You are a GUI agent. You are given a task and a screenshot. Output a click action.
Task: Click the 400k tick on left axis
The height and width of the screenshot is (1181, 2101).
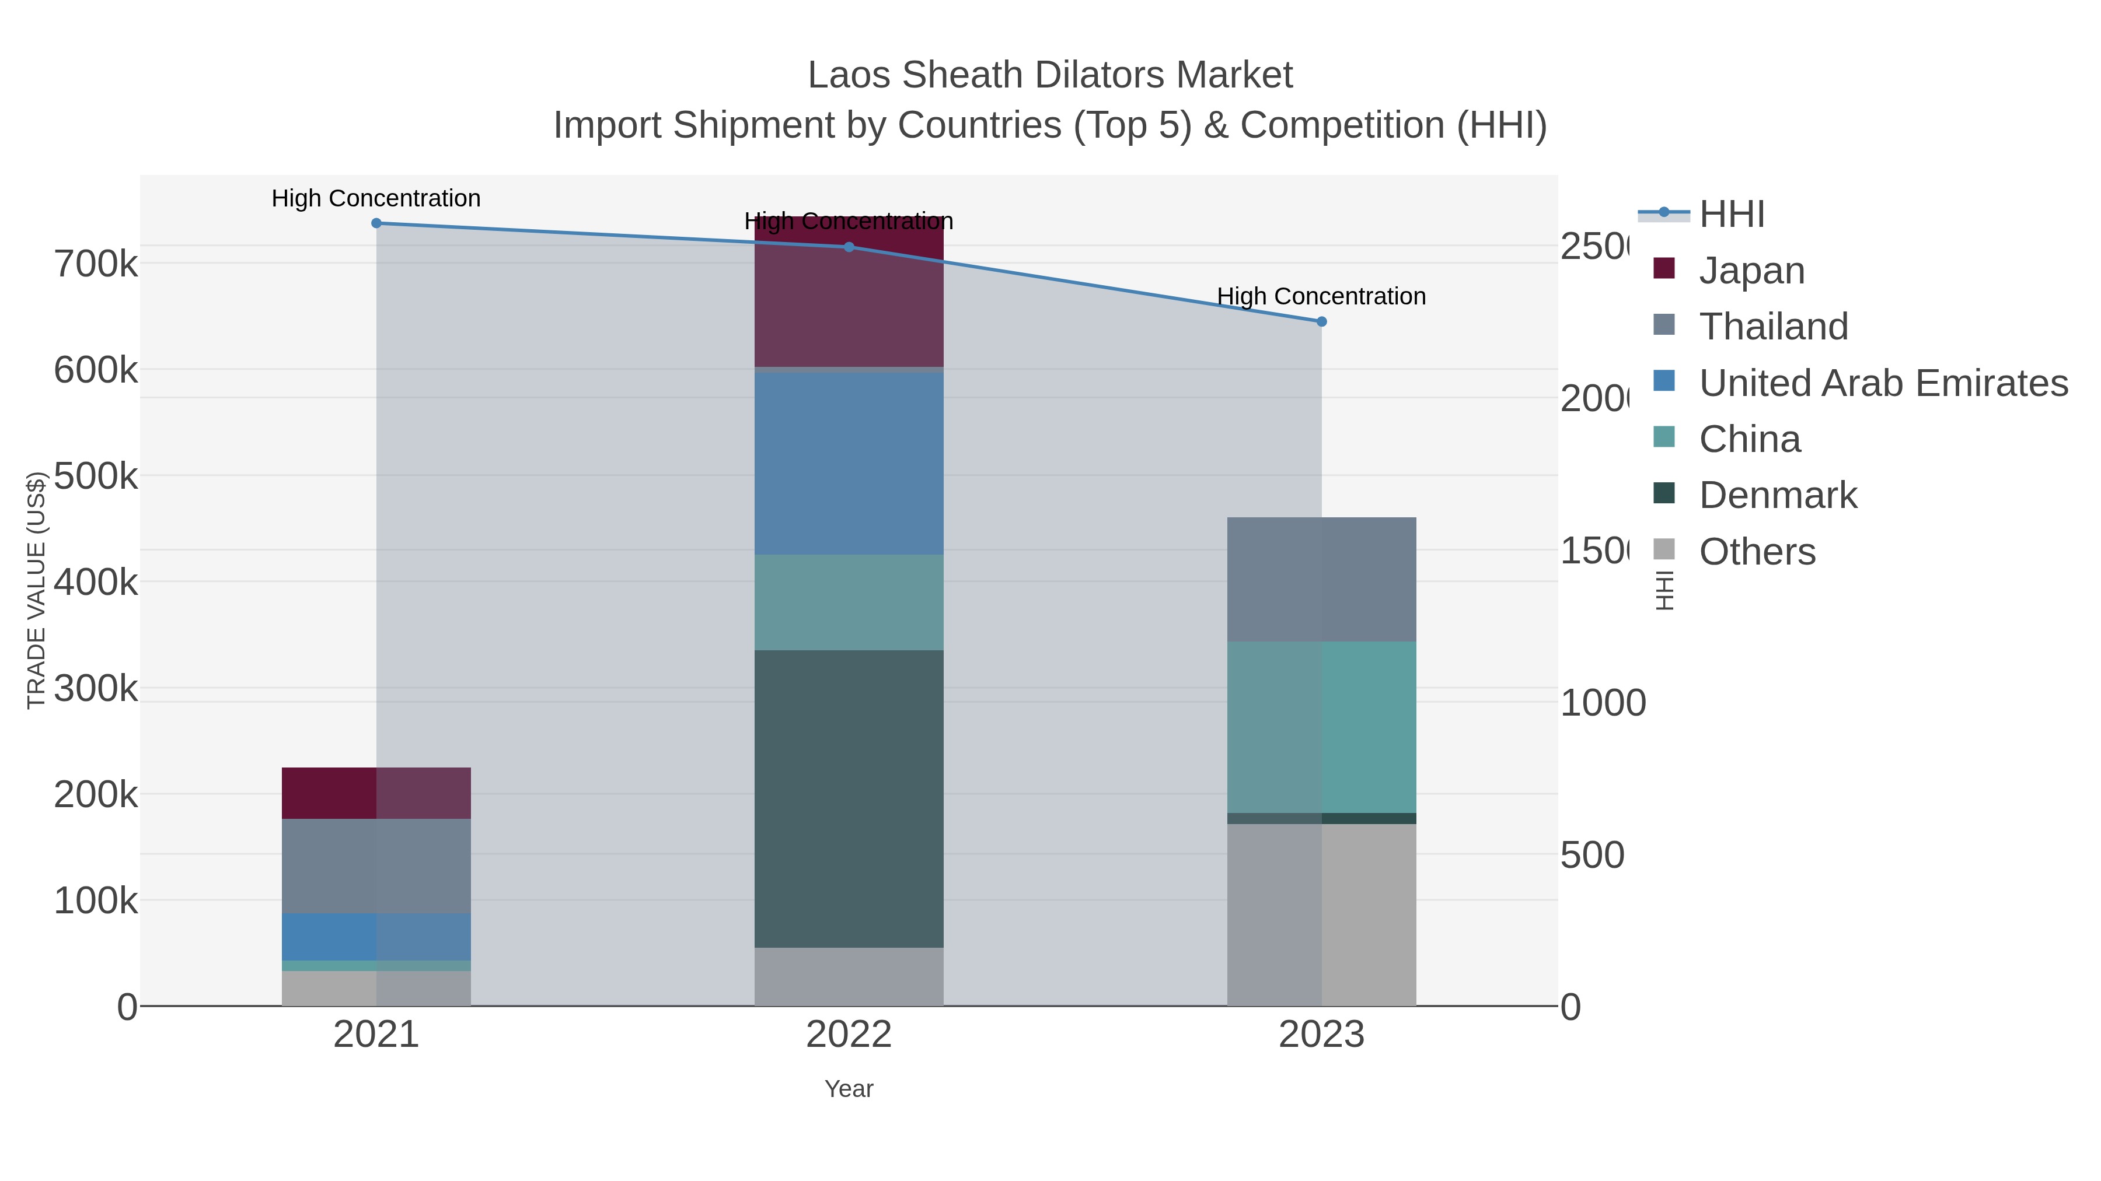coord(96,582)
